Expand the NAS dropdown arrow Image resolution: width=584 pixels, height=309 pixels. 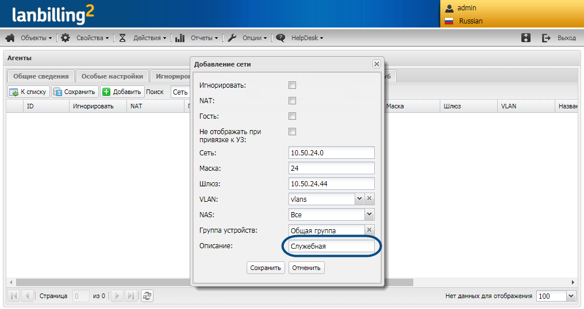(x=369, y=214)
